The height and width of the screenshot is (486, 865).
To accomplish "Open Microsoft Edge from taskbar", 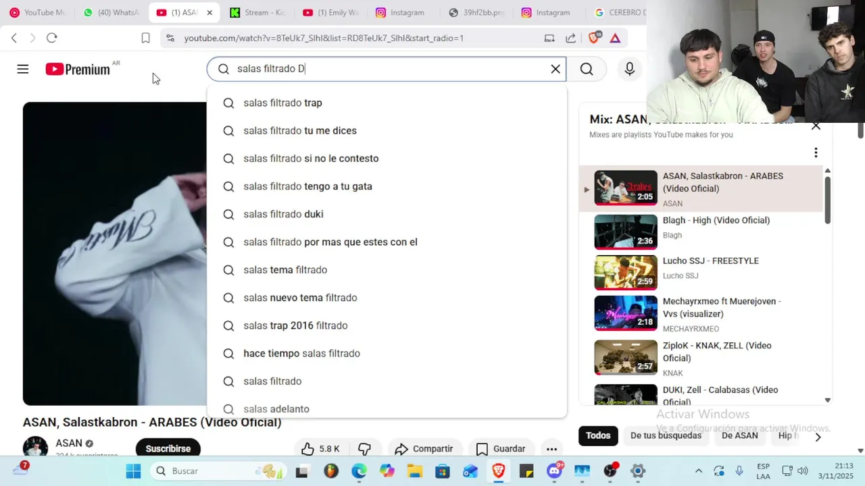I will (359, 471).
